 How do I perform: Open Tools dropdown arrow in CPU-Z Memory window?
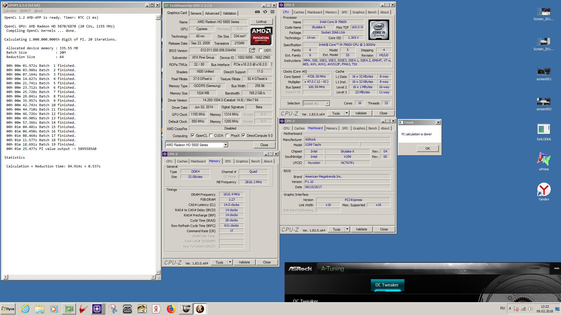point(230,262)
